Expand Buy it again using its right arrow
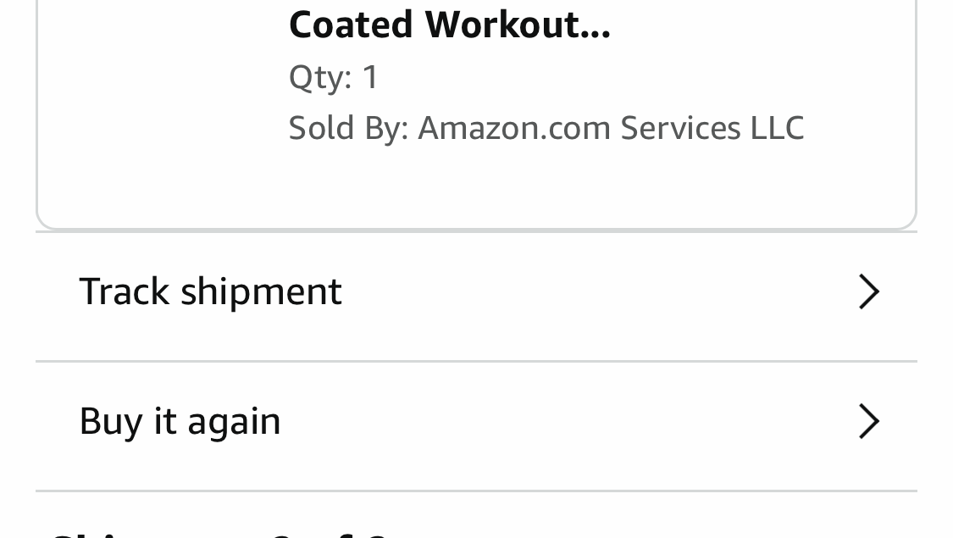The height and width of the screenshot is (538, 953). (x=868, y=421)
